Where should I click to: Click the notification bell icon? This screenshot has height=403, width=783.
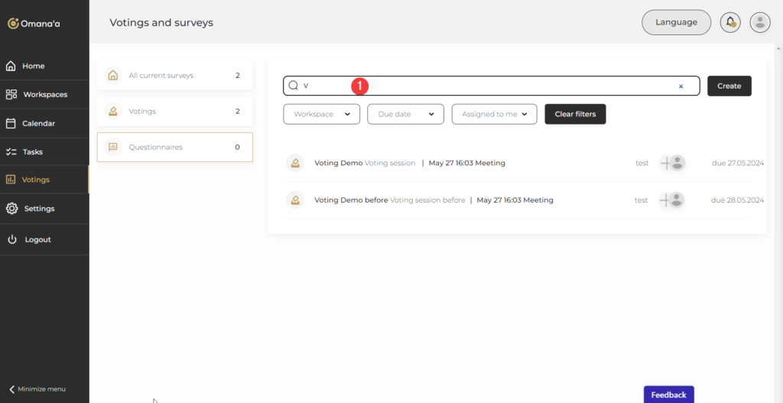730,22
